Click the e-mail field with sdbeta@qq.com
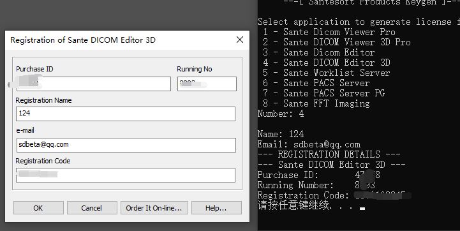This screenshot has height=231, width=460. [x=126, y=145]
